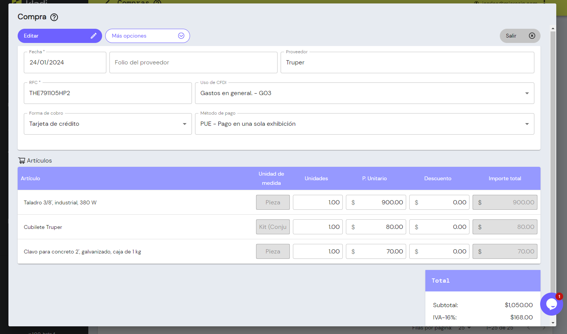Click the RFC input field
Screen dimensions: 567x334
[107, 93]
